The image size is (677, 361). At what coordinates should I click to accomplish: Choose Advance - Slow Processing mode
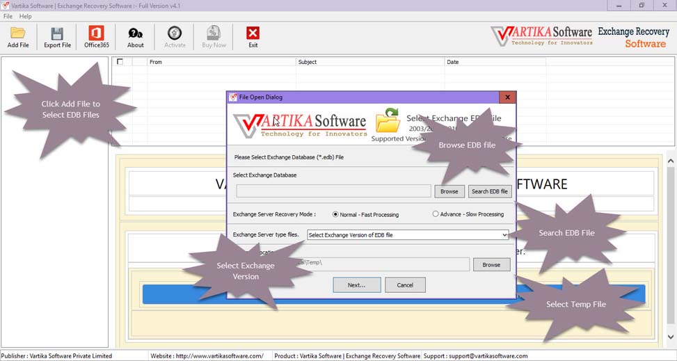tap(468, 214)
